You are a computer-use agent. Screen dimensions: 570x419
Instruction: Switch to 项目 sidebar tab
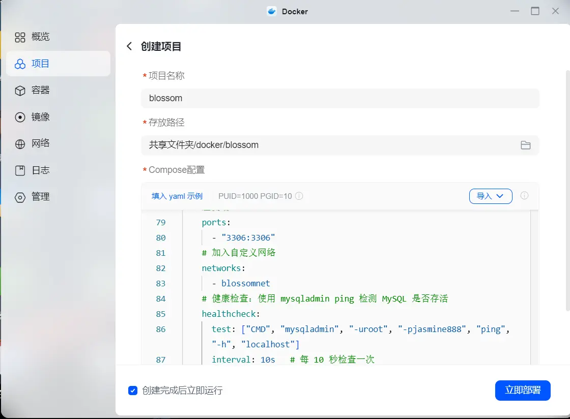pos(58,64)
